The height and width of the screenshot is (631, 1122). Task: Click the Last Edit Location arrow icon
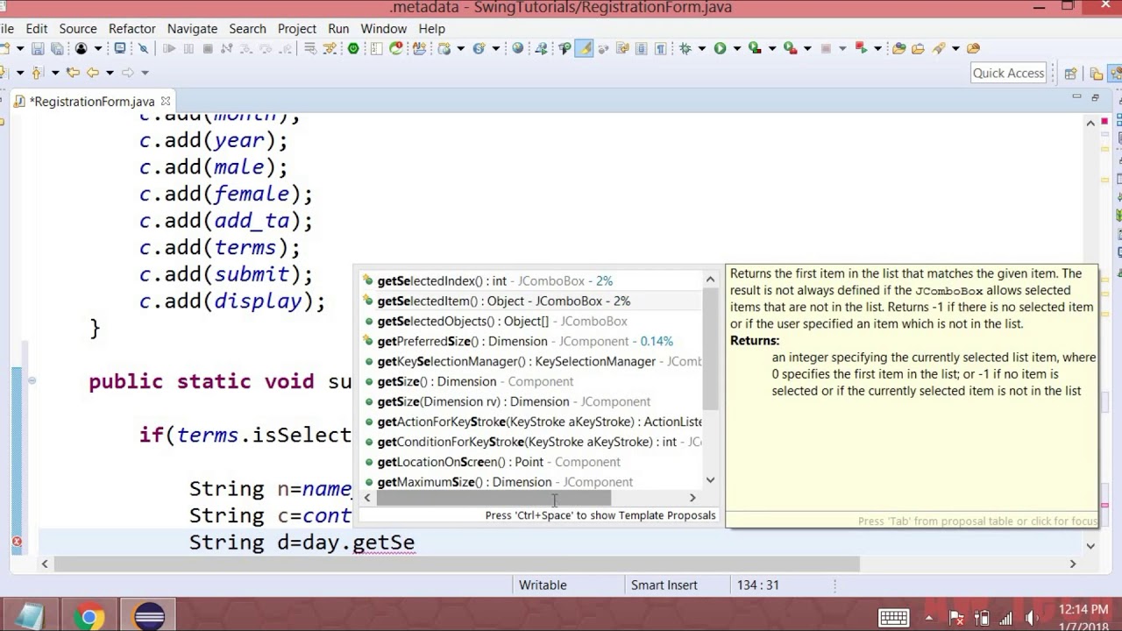[72, 73]
